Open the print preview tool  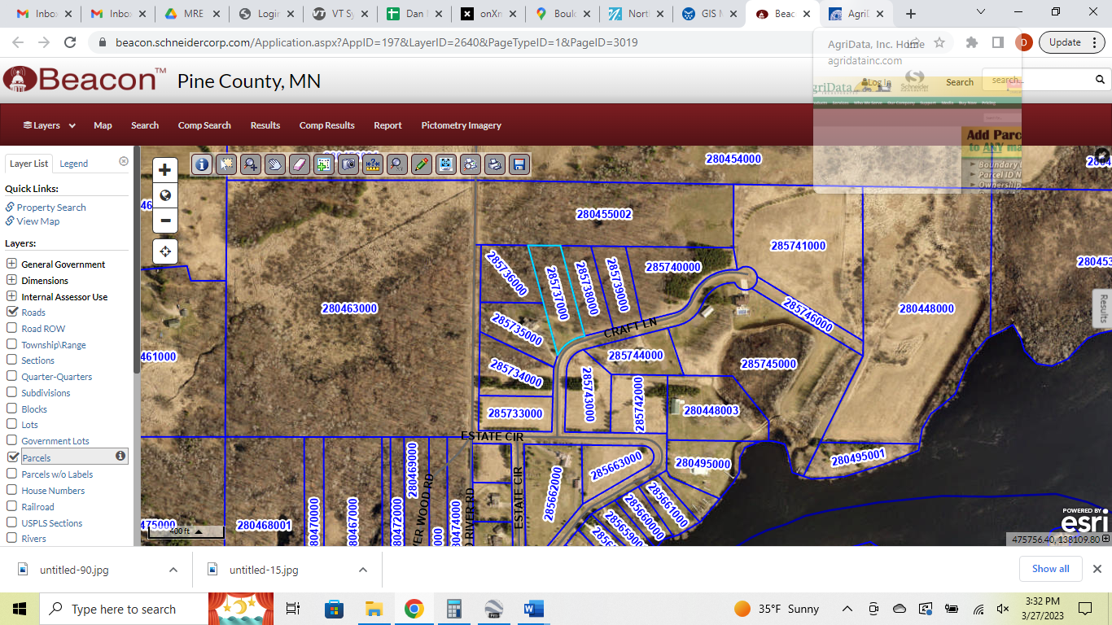pos(471,164)
